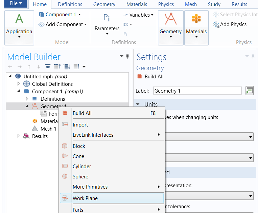Move node up in Model Builder toolbar
Image resolution: width=258 pixels, height=213 pixels.
tap(29, 67)
